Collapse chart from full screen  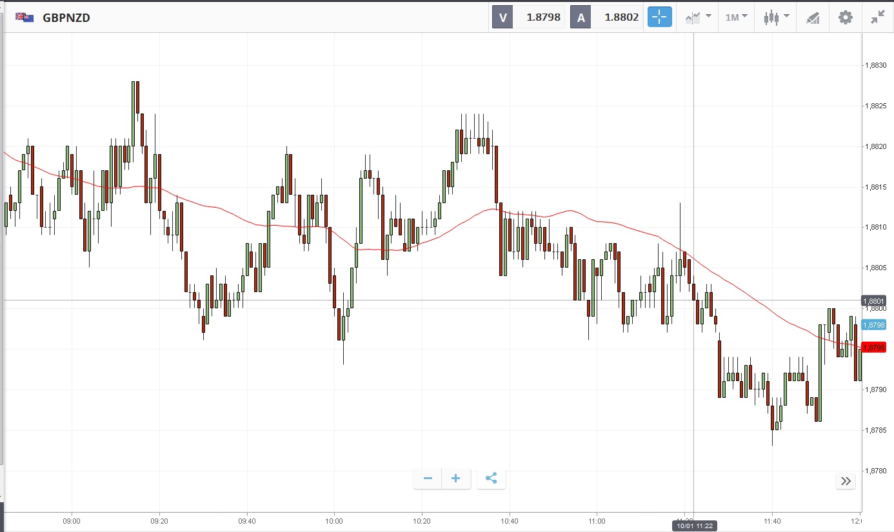coord(877,17)
